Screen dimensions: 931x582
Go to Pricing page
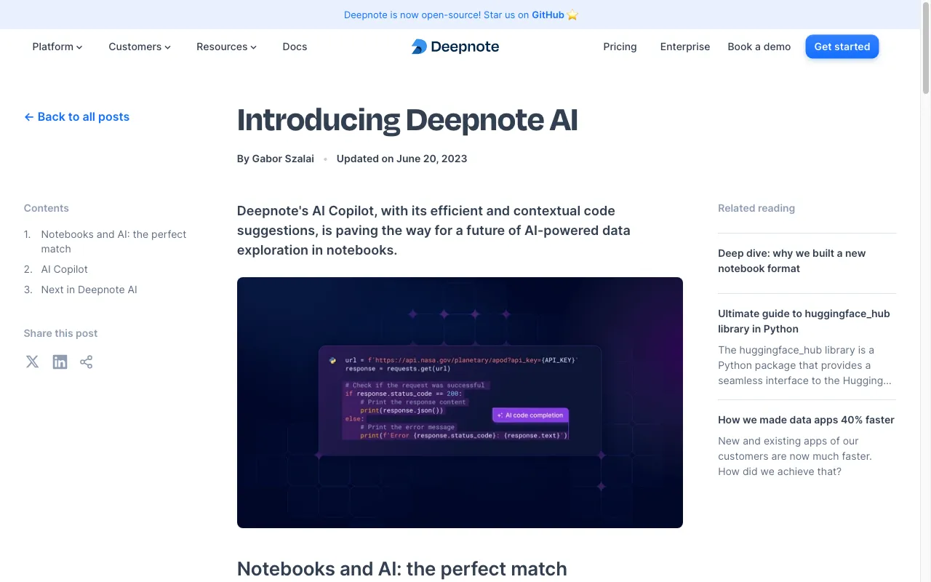coord(620,47)
